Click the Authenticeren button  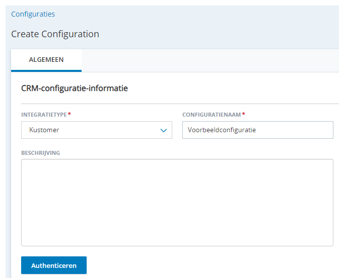(54, 265)
